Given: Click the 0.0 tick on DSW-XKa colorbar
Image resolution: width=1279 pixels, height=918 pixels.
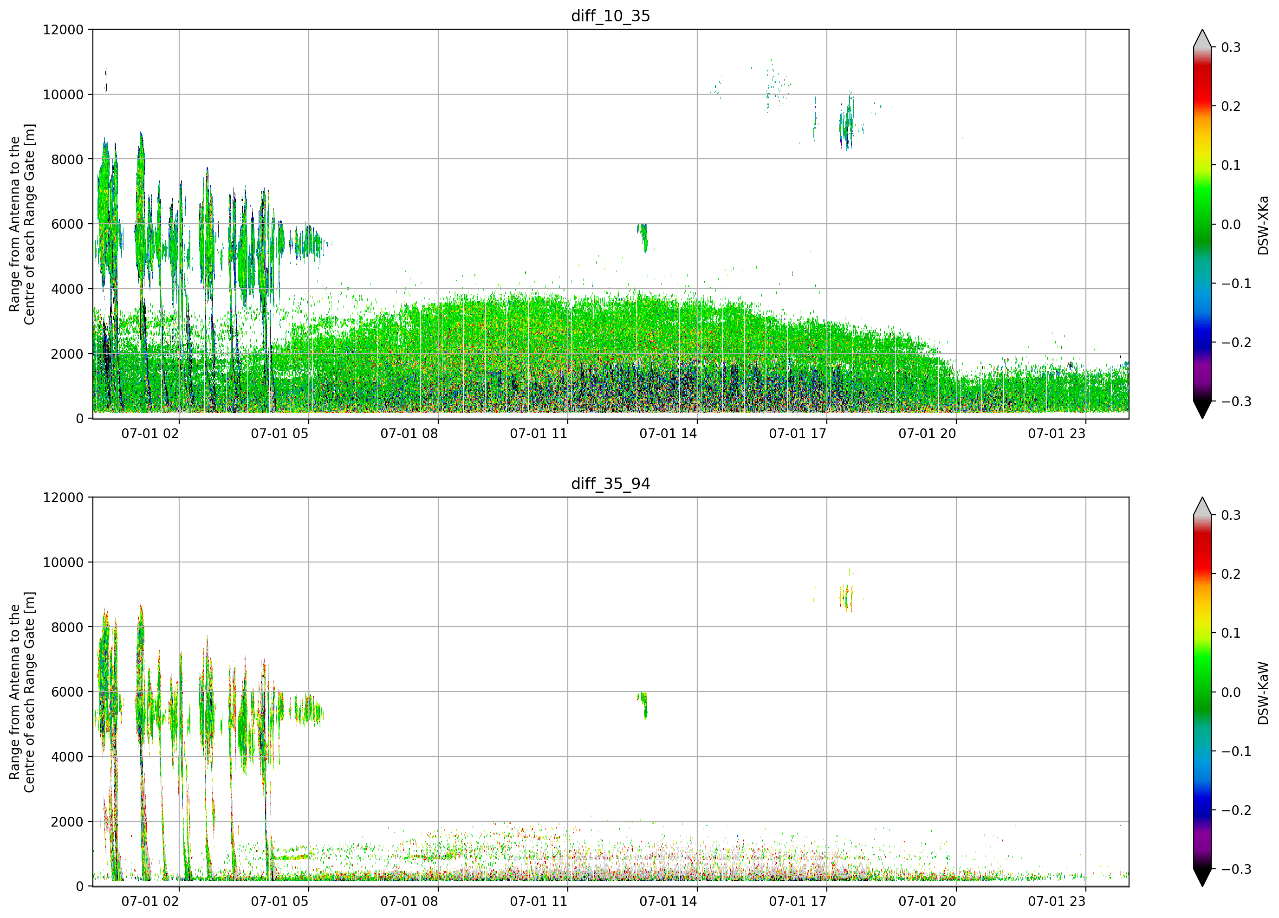Looking at the screenshot, I should (x=1231, y=225).
